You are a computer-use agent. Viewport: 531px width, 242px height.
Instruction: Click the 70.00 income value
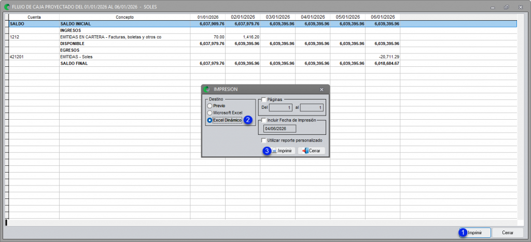pyautogui.click(x=219, y=37)
